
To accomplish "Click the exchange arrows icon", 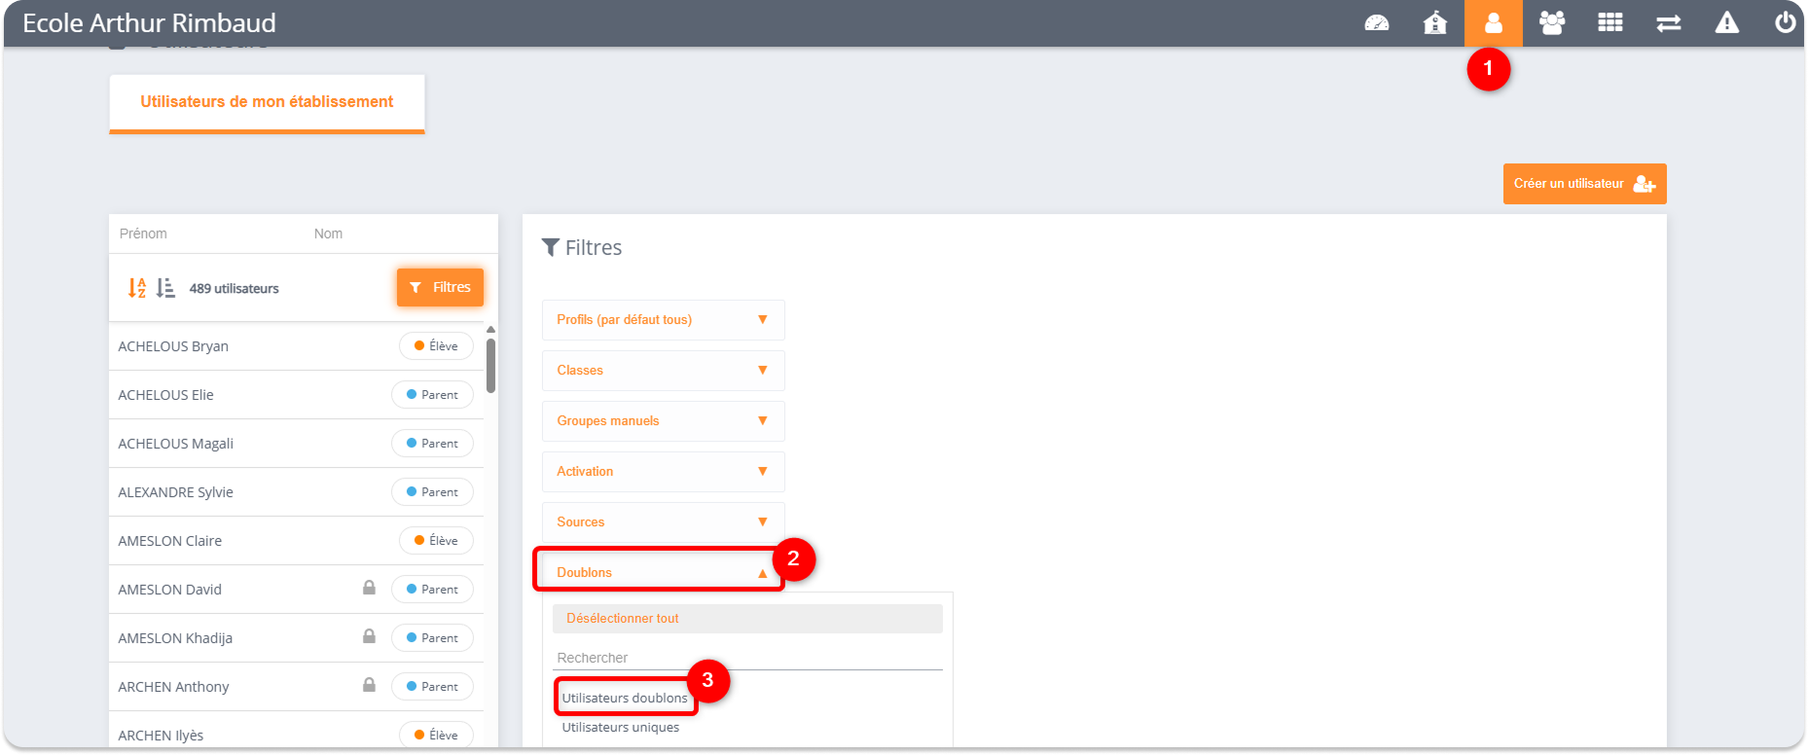I will (1669, 23).
